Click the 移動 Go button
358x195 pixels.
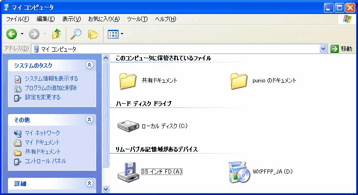tap(341, 49)
